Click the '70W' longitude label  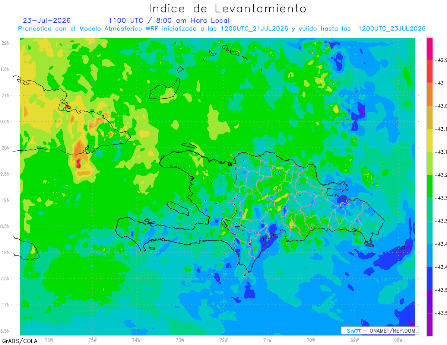point(311,340)
